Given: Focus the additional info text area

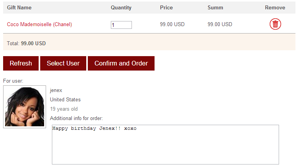Looking at the screenshot, I should pyautogui.click(x=165, y=145).
